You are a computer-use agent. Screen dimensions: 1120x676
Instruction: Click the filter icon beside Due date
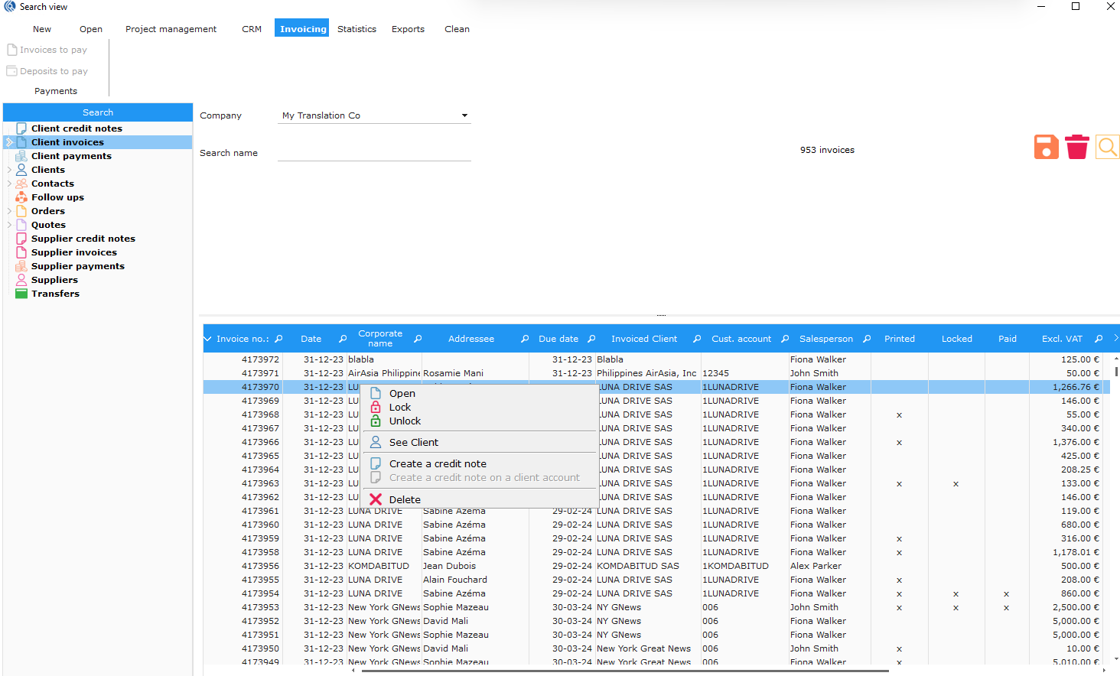coord(591,339)
